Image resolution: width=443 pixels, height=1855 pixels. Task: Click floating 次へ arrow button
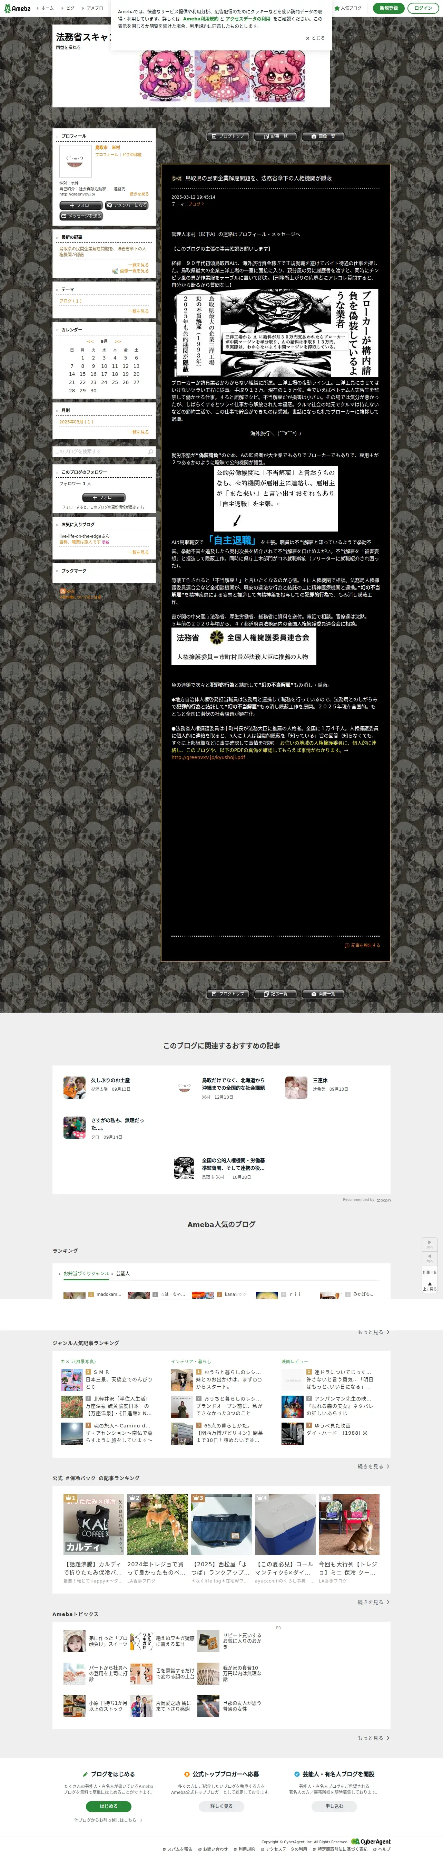tap(429, 1244)
